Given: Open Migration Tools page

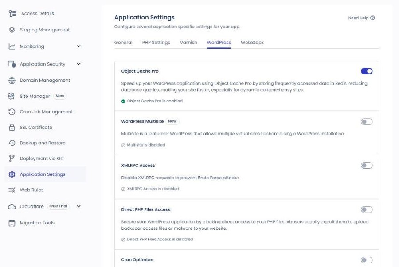Looking at the screenshot, I should [x=37, y=223].
